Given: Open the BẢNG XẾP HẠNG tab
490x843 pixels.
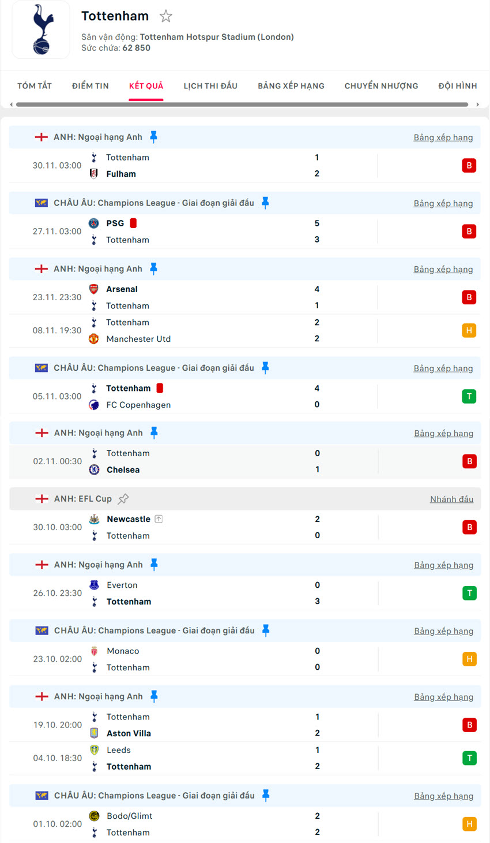Looking at the screenshot, I should click(291, 86).
